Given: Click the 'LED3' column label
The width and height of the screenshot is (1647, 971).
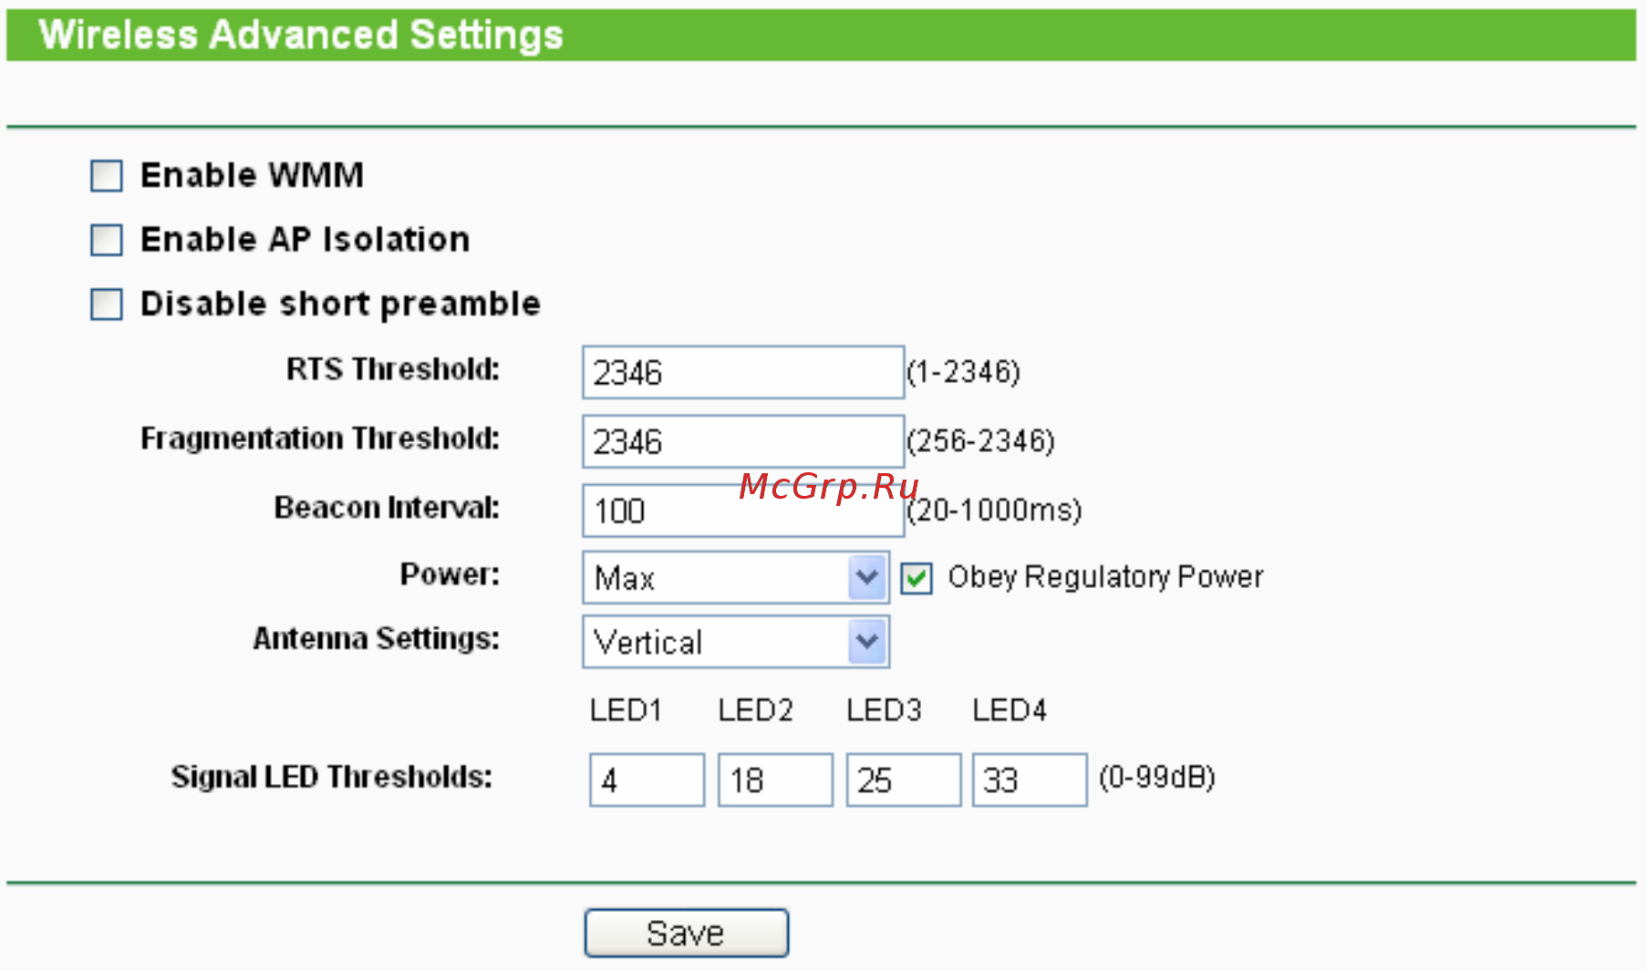Looking at the screenshot, I should click(885, 710).
